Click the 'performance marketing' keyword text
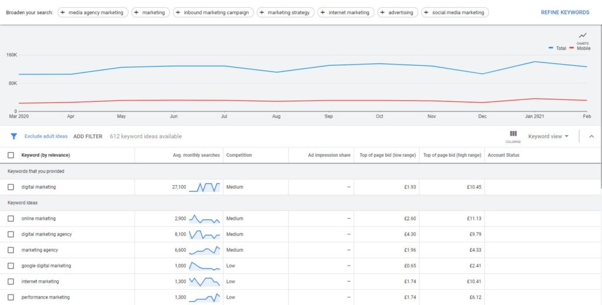 click(x=46, y=297)
